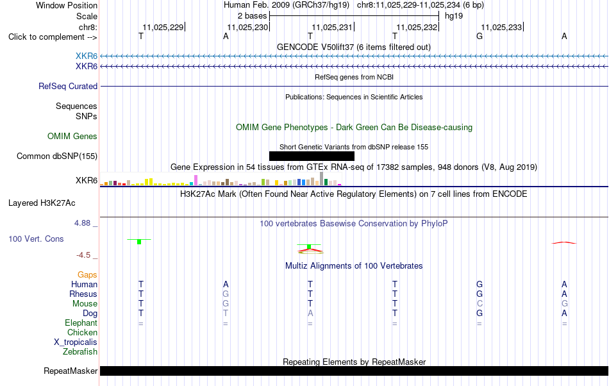Screen dimensions: 609x386
Task: Click the RepeatMasker track label
Action: point(71,371)
